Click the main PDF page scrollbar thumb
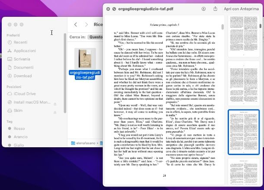The width and height of the screenshot is (264, 190). 222,27
